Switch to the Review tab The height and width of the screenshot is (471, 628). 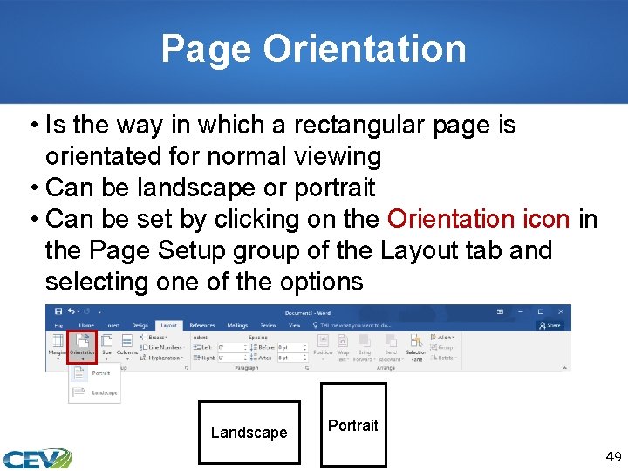click(x=269, y=325)
